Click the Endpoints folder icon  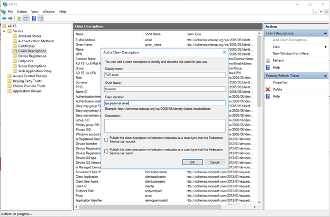pyautogui.click(x=15, y=61)
